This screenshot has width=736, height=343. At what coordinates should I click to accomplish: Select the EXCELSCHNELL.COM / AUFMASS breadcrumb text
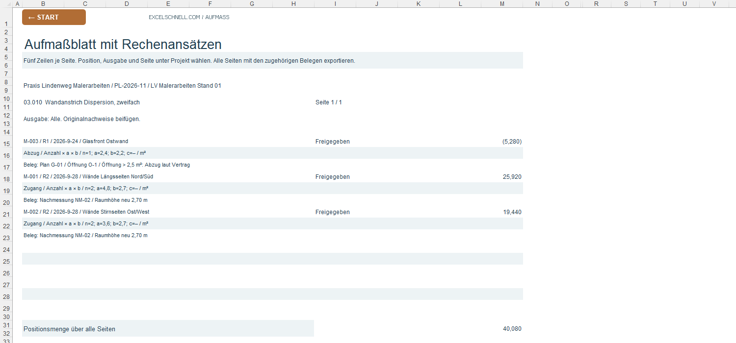(189, 17)
